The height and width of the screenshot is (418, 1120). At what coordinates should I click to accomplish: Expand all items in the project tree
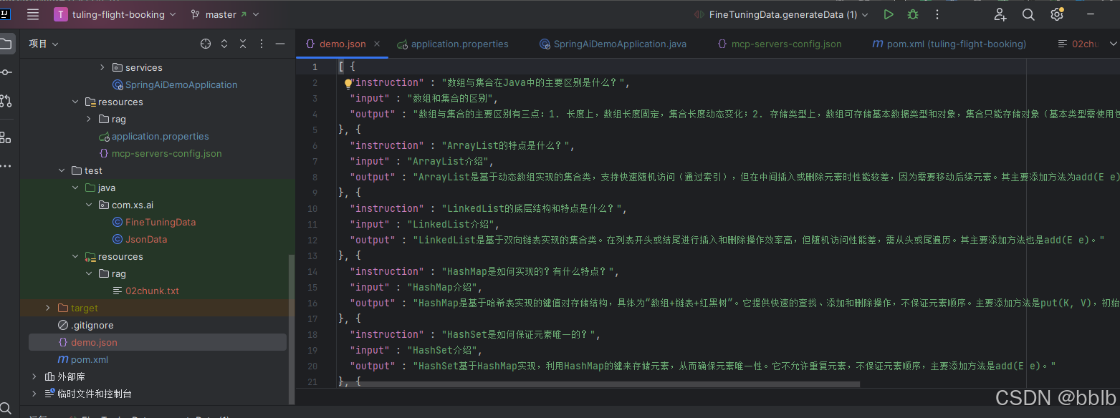point(224,44)
